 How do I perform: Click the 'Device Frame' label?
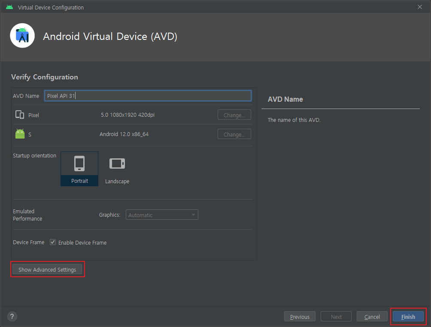click(x=29, y=242)
